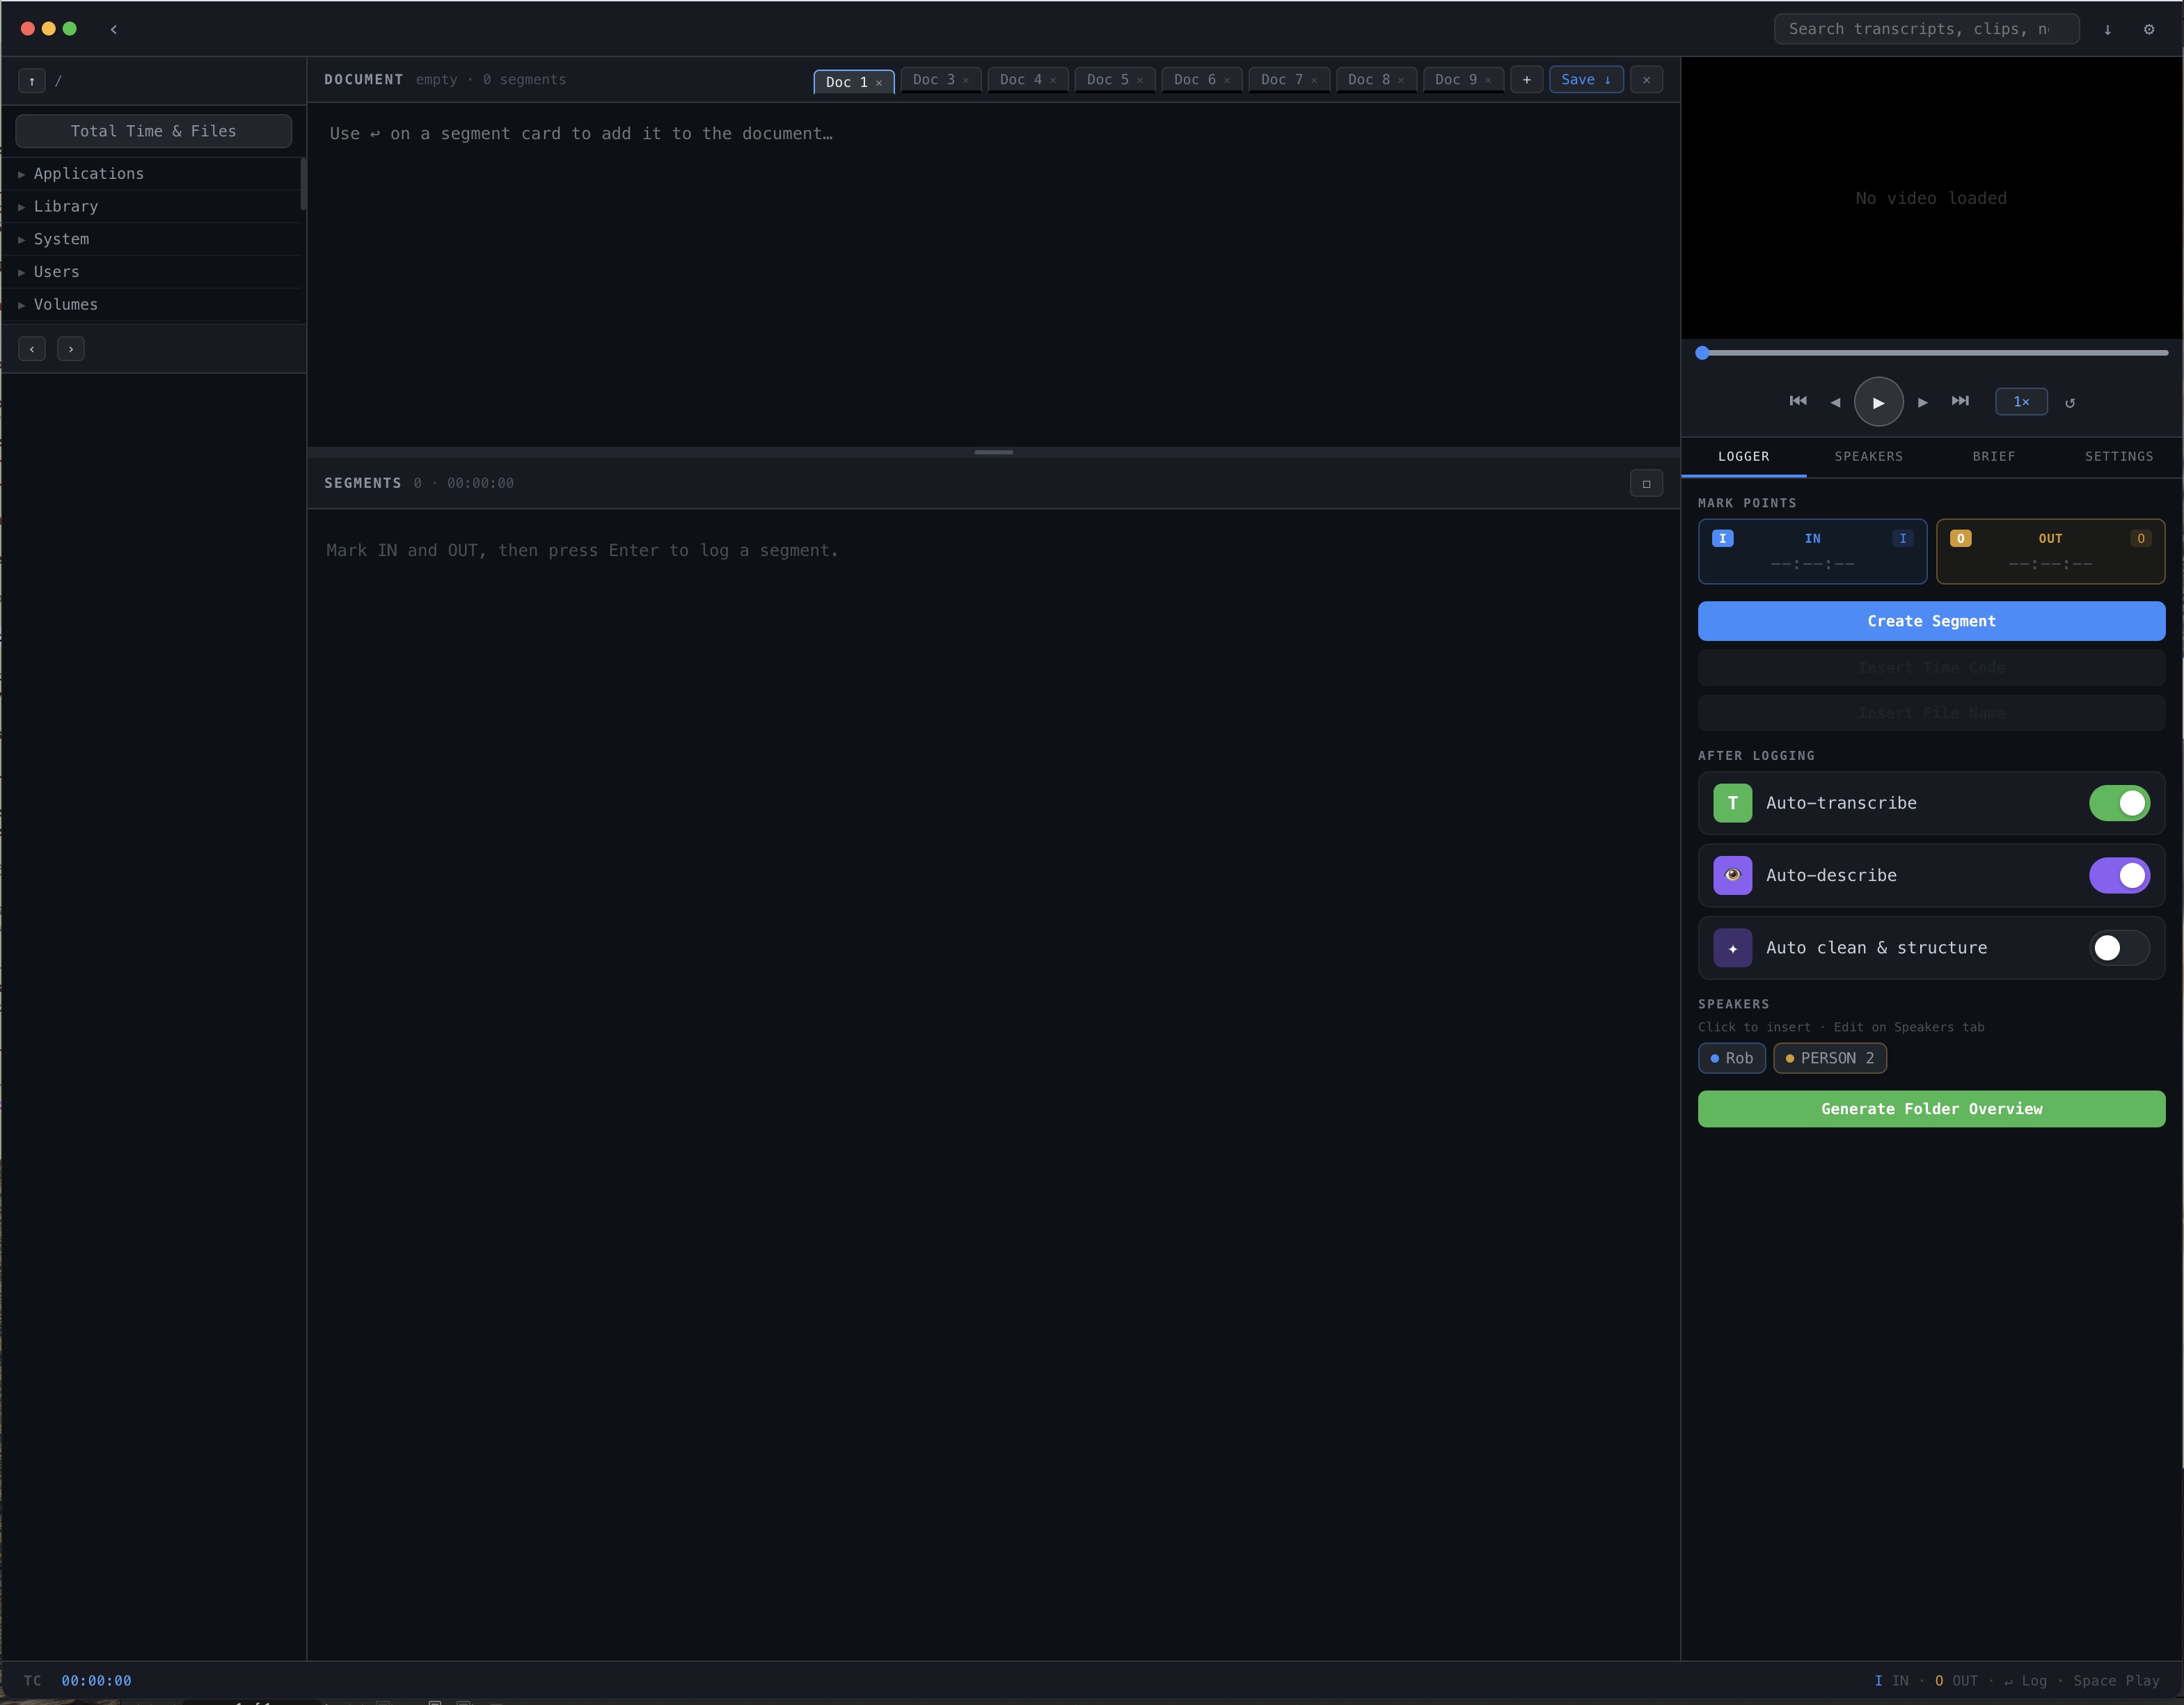Close the document panel with the X button

(1646, 80)
